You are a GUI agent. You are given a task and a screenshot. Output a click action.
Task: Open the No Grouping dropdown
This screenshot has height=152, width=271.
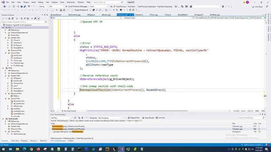(x=110, y=118)
